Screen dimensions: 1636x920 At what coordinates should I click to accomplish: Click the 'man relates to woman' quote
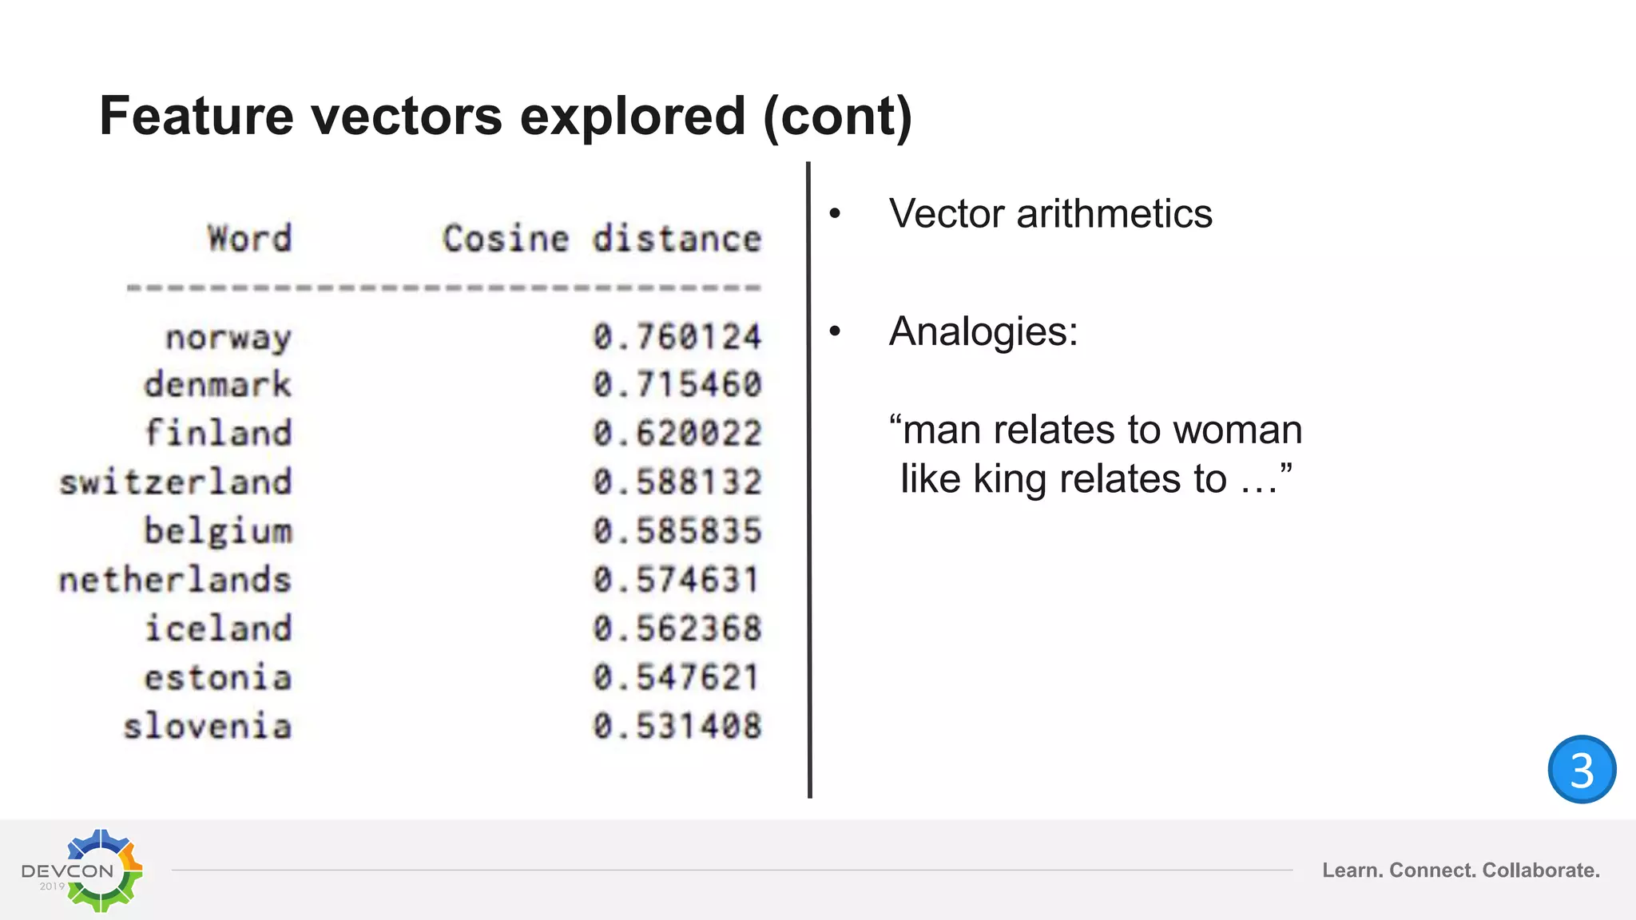[x=1095, y=430]
